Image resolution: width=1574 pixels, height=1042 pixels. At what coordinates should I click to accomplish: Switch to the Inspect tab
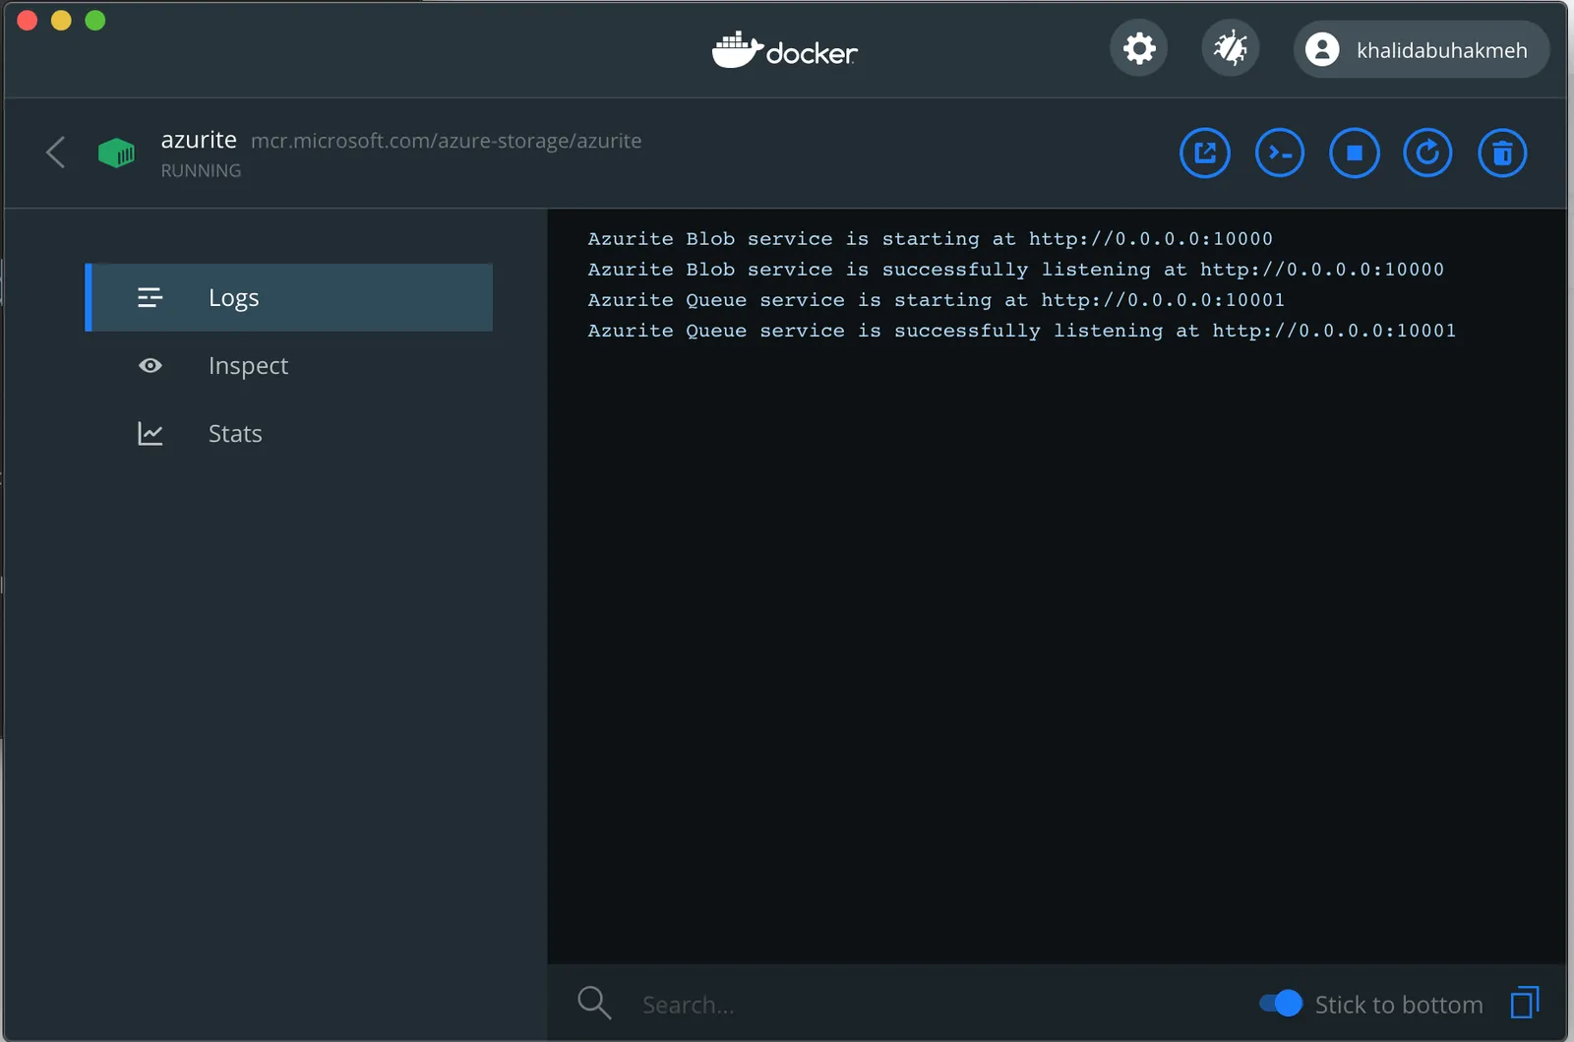[289, 365]
